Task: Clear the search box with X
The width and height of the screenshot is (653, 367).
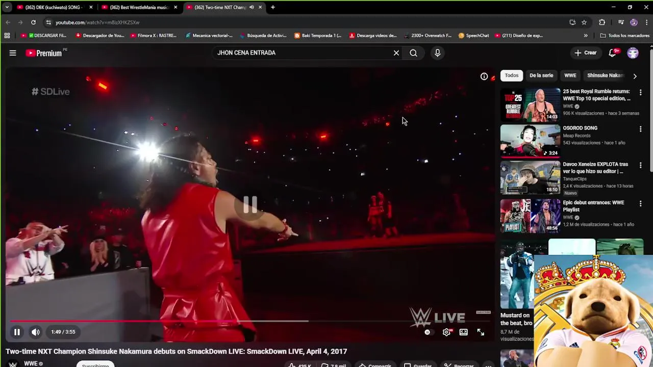Action: (396, 53)
